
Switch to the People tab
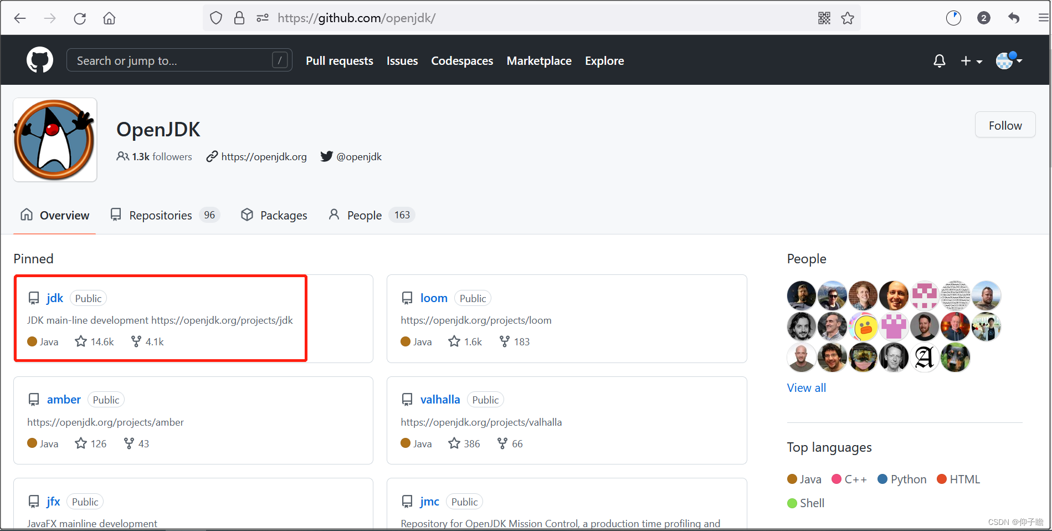click(371, 215)
